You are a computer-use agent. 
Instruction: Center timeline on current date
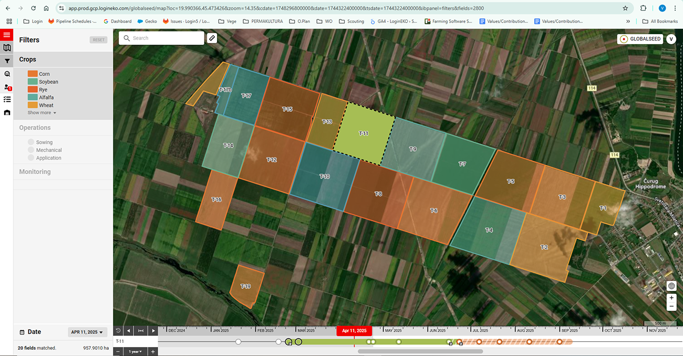tap(141, 331)
